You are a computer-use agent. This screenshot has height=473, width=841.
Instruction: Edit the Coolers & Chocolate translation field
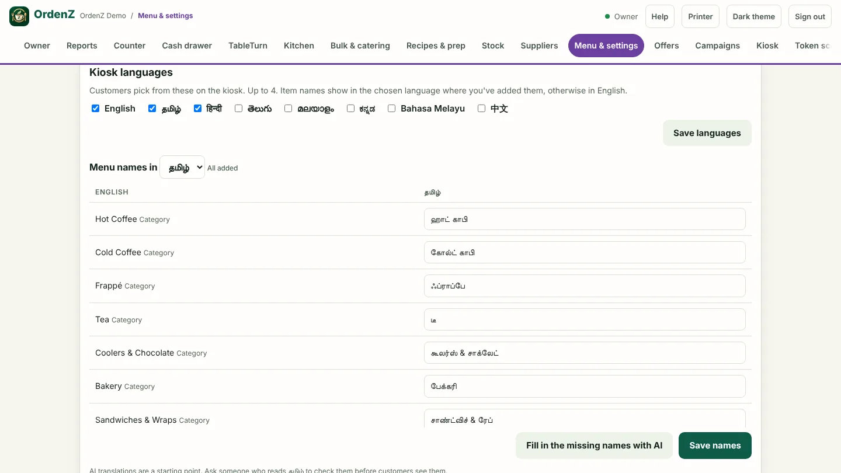tap(585, 353)
